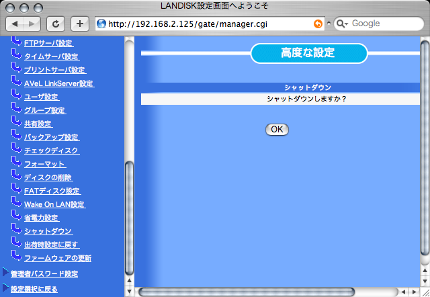Click horizontal scroll left arrow
The image size is (430, 297).
[403, 292]
